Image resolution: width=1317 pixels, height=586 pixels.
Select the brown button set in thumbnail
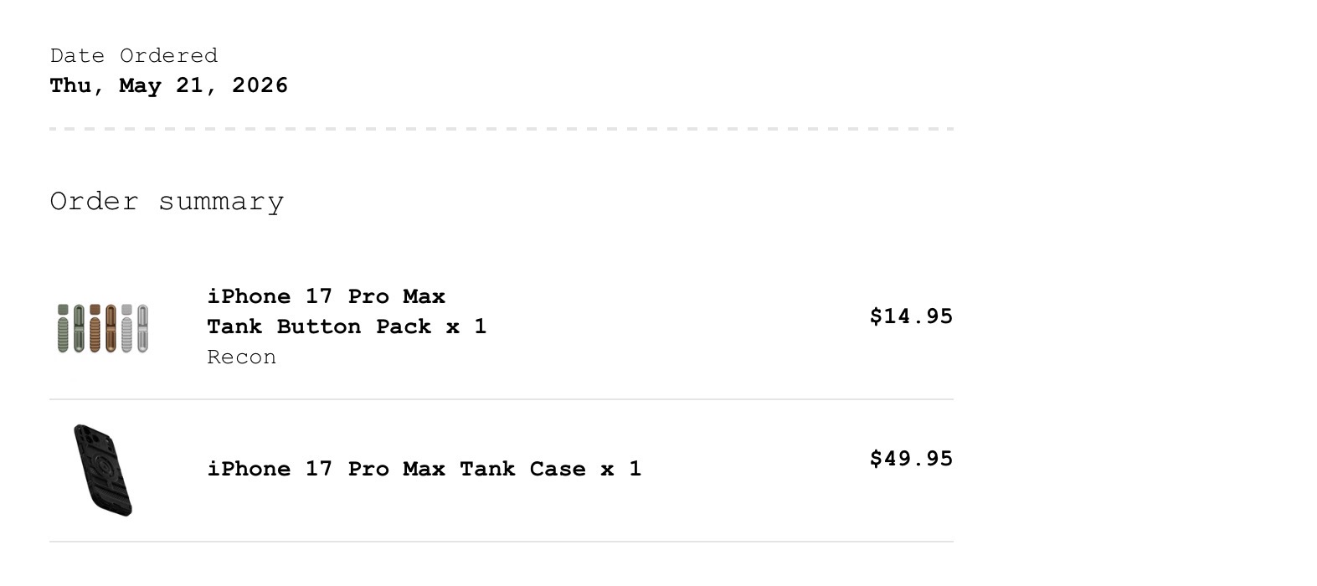pos(103,328)
